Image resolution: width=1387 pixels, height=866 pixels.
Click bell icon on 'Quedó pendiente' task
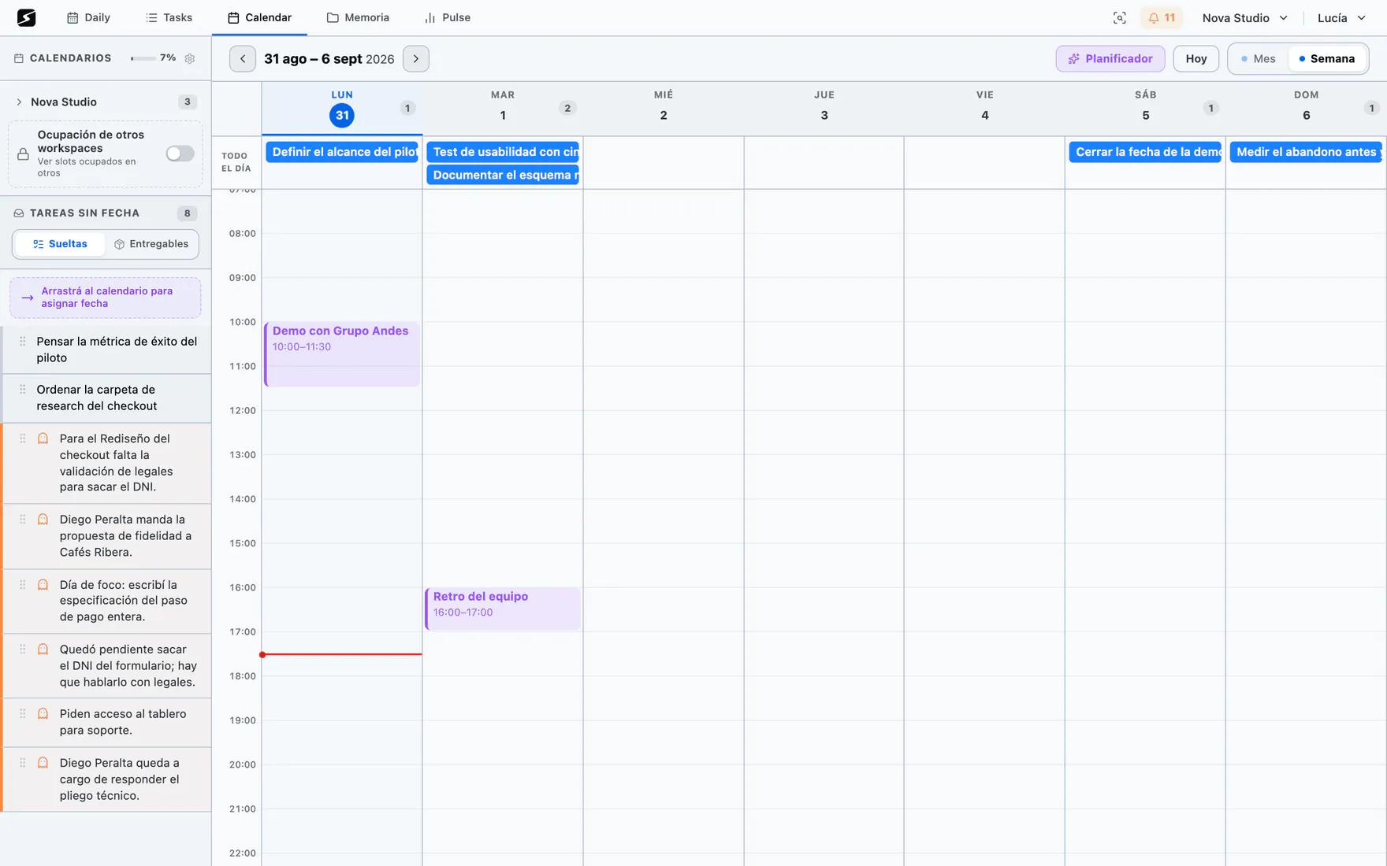(43, 649)
